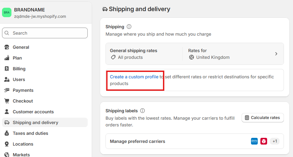Screen dimensions: 293x157
Task: Expand General shipping rates with chevron arrow
Action: (x=276, y=54)
